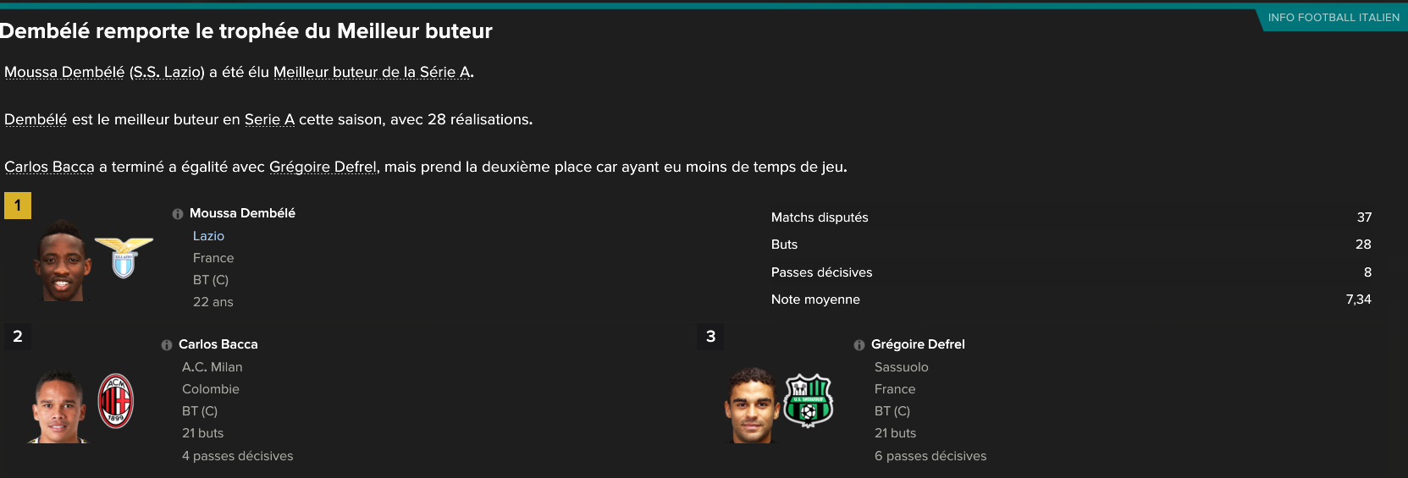Image resolution: width=1408 pixels, height=478 pixels.
Task: Click the yellow rank 1 badge
Action: click(x=18, y=206)
